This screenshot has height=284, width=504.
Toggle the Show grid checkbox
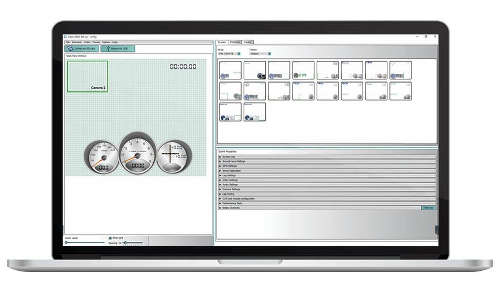pyautogui.click(x=110, y=238)
